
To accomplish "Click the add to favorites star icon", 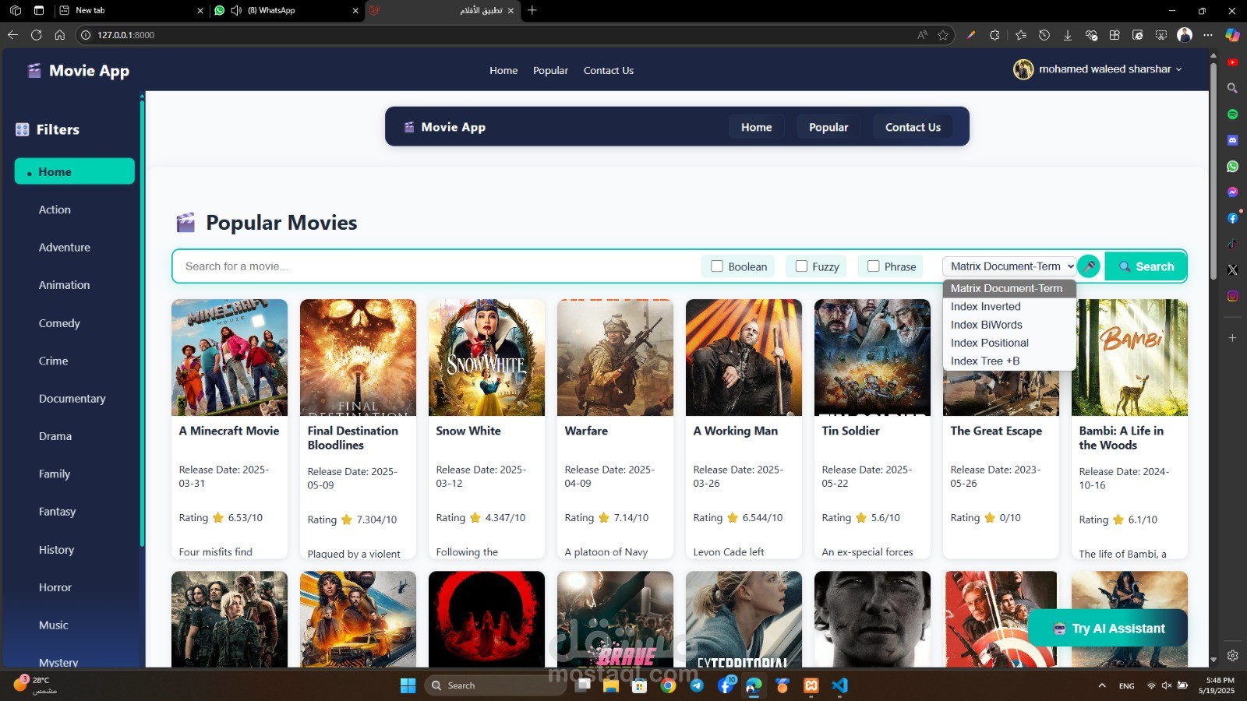I will 943,35.
